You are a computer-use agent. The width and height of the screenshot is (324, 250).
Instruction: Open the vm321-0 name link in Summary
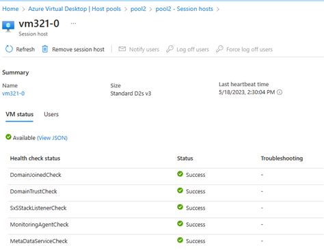click(14, 94)
